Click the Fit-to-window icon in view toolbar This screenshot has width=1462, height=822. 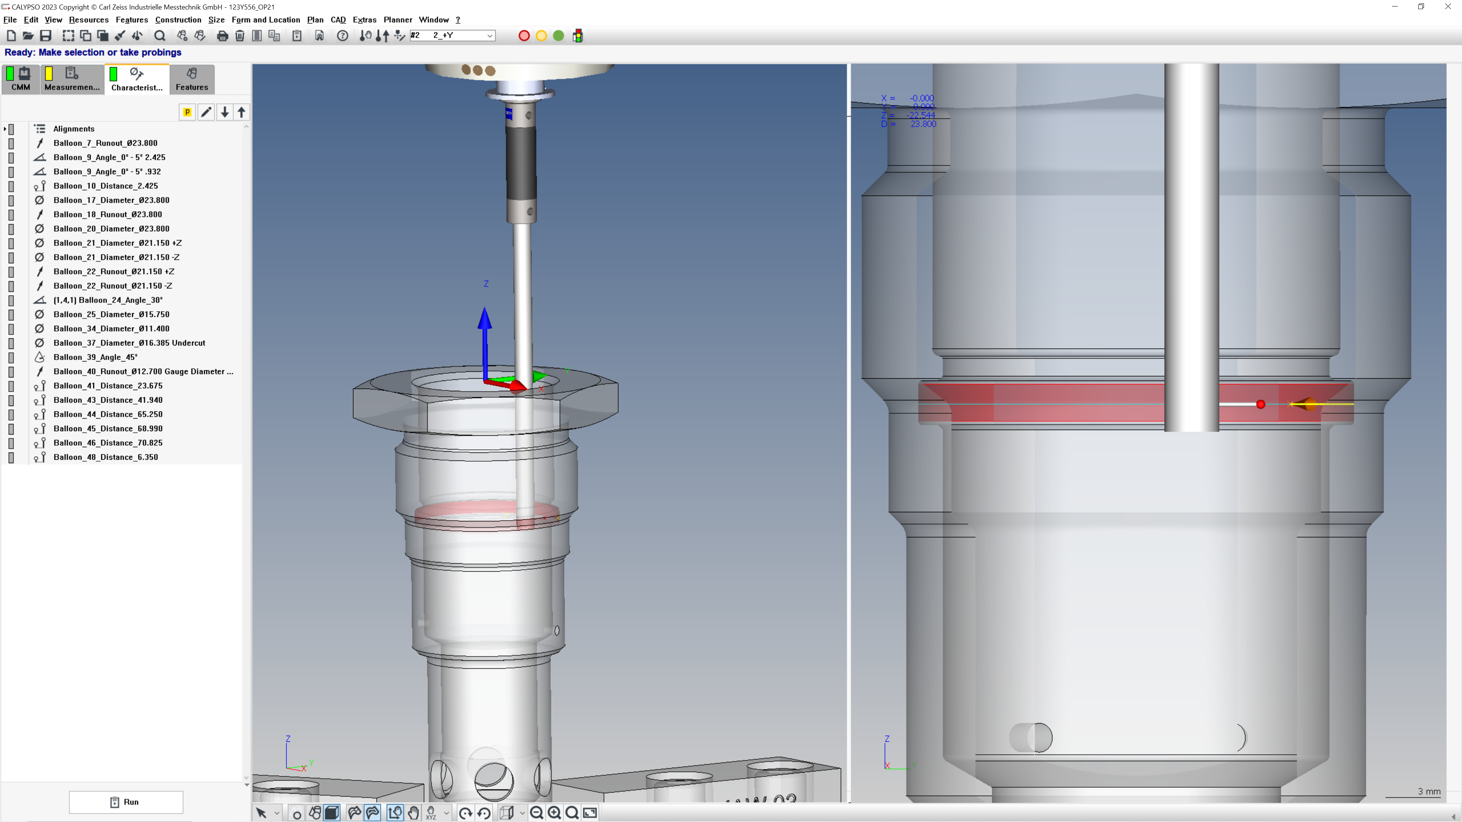pos(591,813)
